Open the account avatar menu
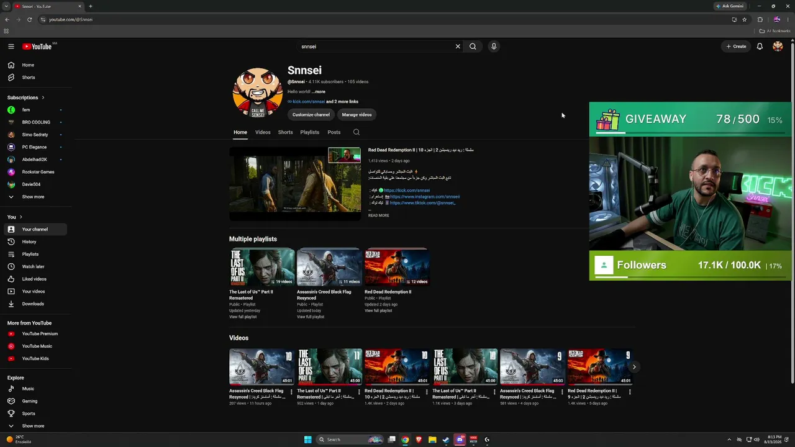This screenshot has width=795, height=447. [778, 47]
